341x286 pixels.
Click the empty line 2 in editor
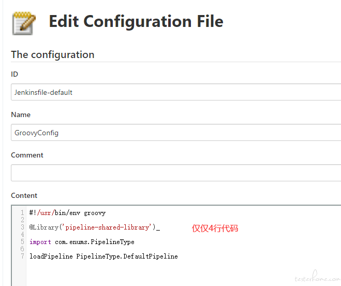tap(183, 220)
